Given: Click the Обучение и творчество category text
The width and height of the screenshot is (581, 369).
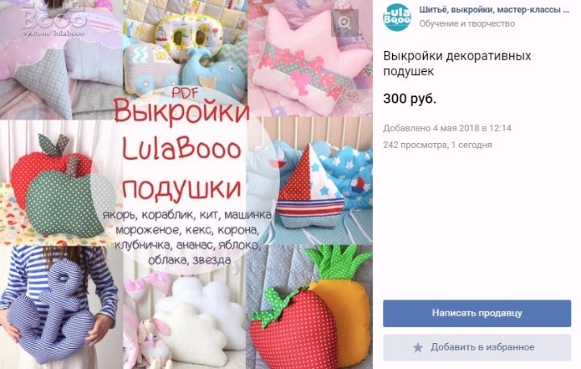Looking at the screenshot, I should point(467,23).
